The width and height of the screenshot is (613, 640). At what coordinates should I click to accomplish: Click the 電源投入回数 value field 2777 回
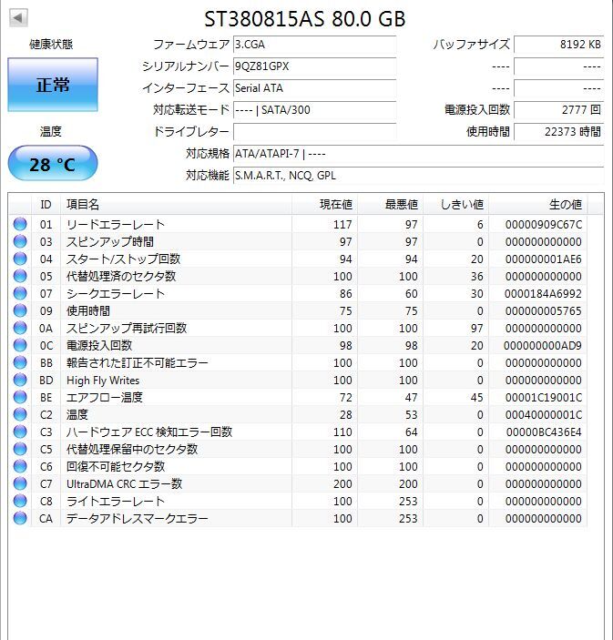point(557,110)
